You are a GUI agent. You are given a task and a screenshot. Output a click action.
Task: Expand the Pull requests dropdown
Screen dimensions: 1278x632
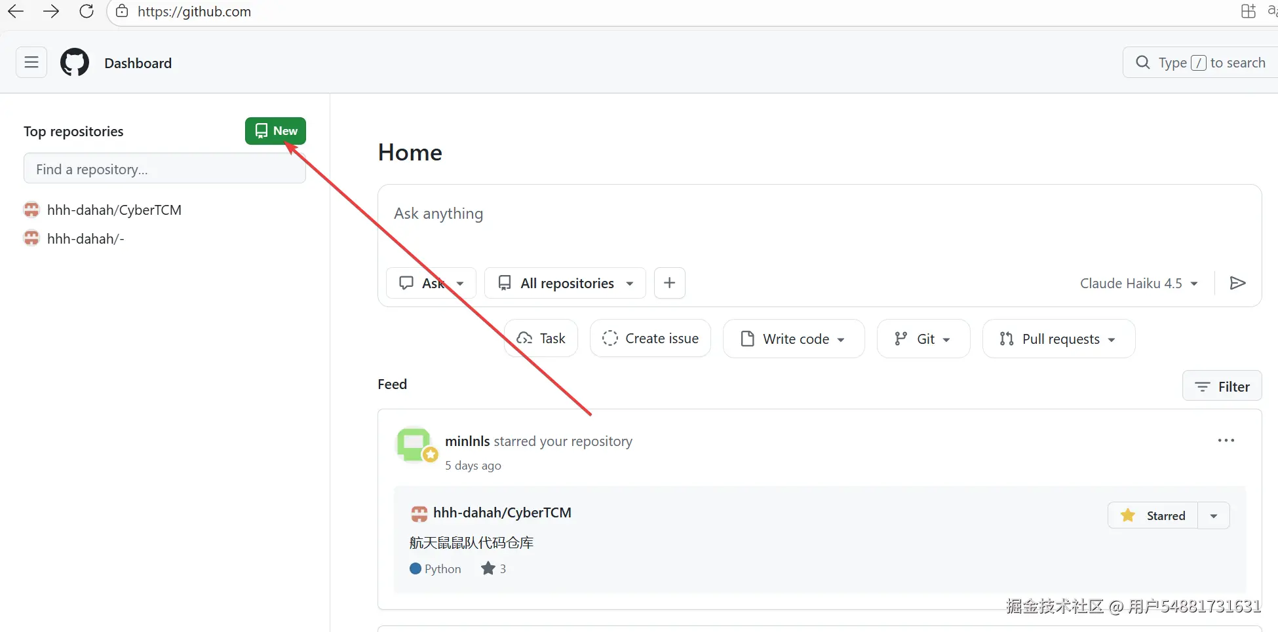pos(1059,339)
